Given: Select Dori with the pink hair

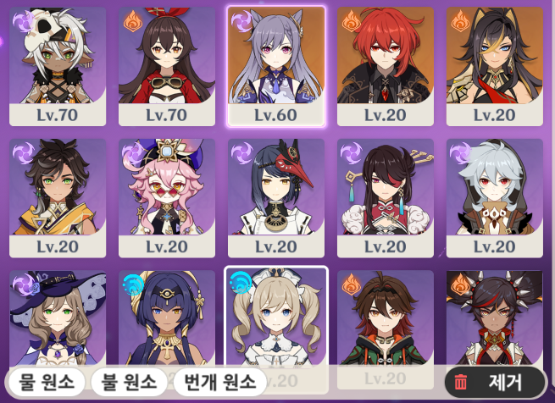Looking at the screenshot, I should [x=167, y=198].
